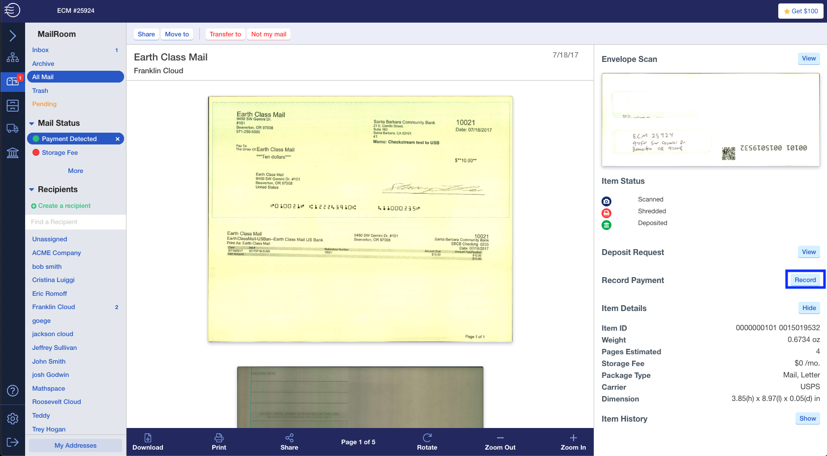The height and width of the screenshot is (456, 827).
Task: Rotate the scanned page
Action: click(x=427, y=442)
